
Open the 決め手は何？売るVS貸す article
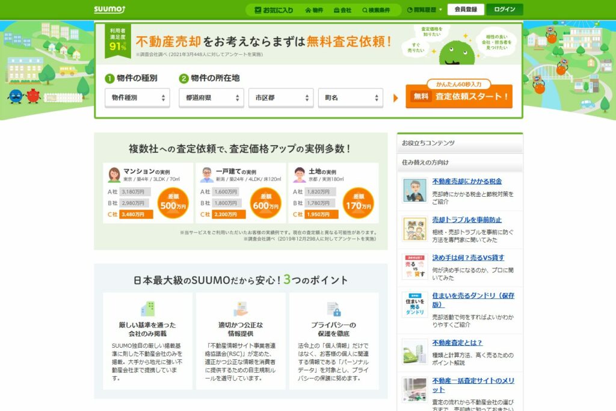pyautogui.click(x=468, y=258)
